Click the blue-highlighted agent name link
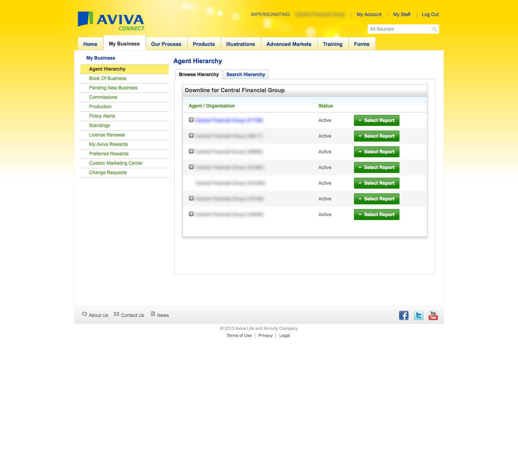The height and width of the screenshot is (475, 518). 229,120
